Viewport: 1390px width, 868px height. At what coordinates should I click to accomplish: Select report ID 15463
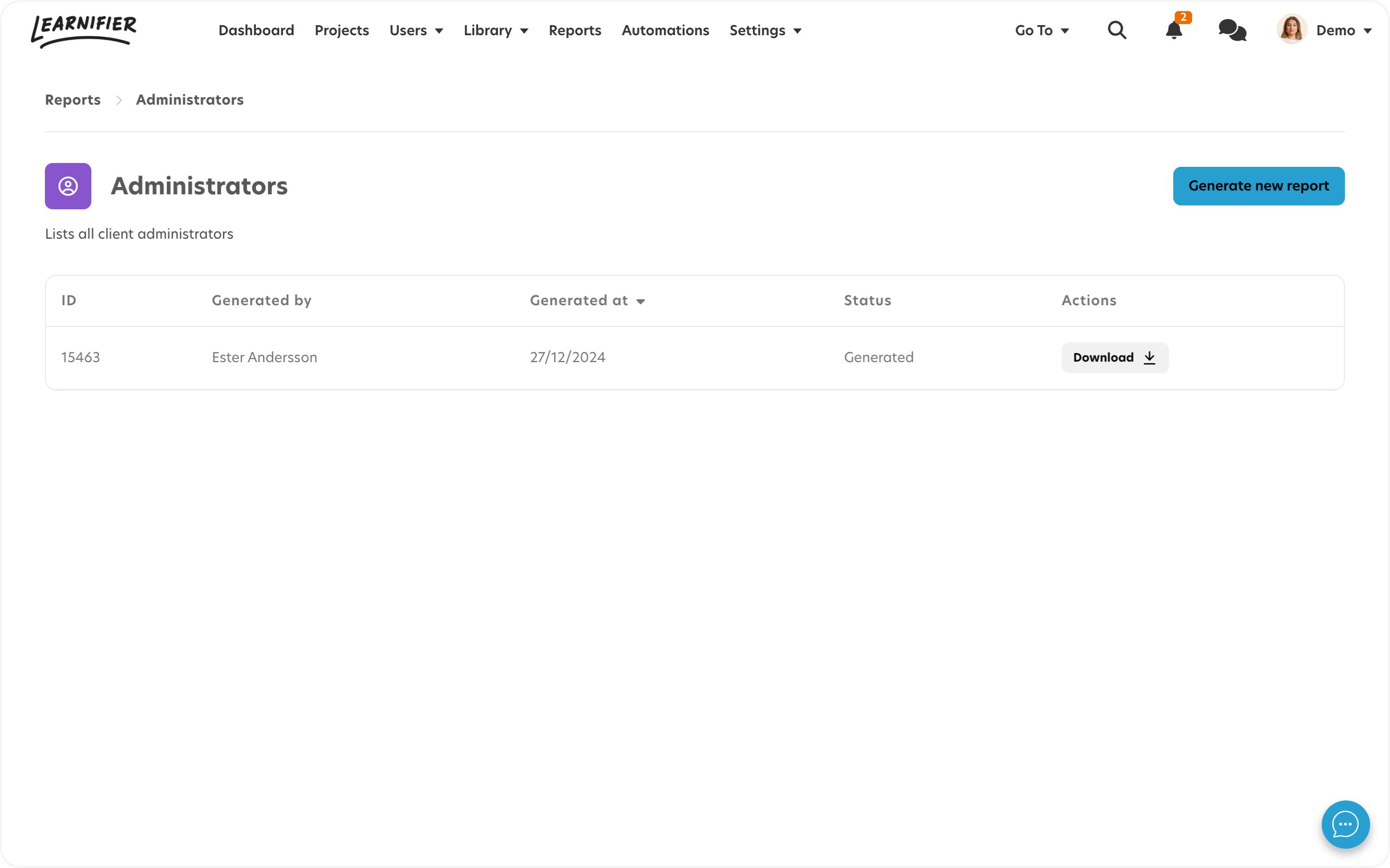click(x=81, y=358)
